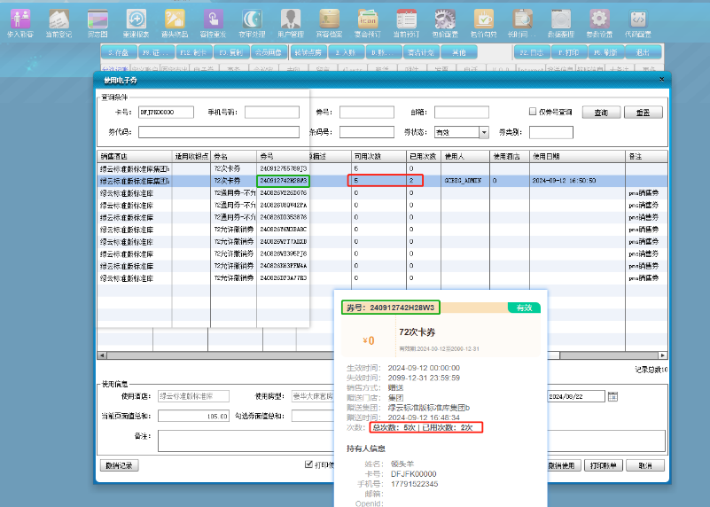The image size is (710, 507).
Task: Open the clock-plus report icon
Action: pos(136,24)
